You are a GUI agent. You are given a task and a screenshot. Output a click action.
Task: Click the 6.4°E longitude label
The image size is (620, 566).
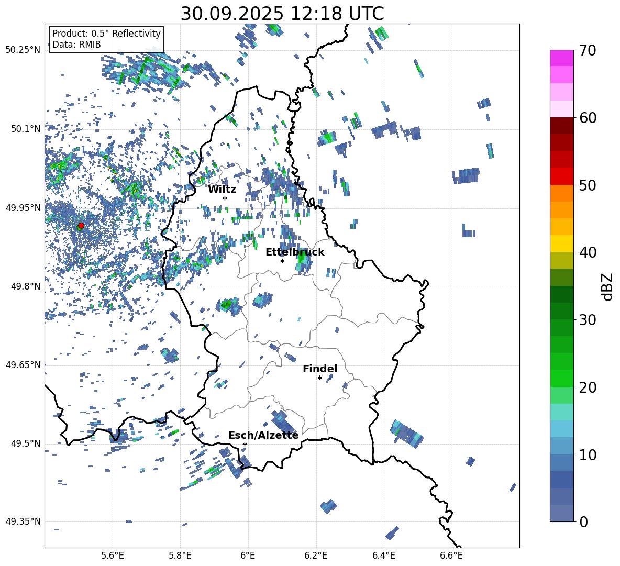tap(383, 556)
